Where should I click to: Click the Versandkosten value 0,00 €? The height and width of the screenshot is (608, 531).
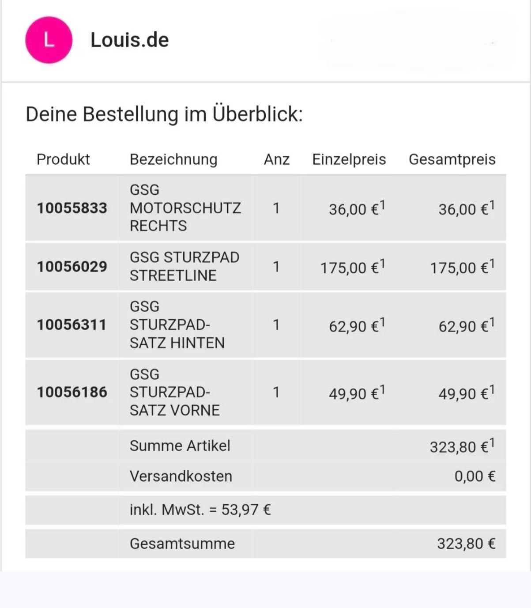(475, 476)
